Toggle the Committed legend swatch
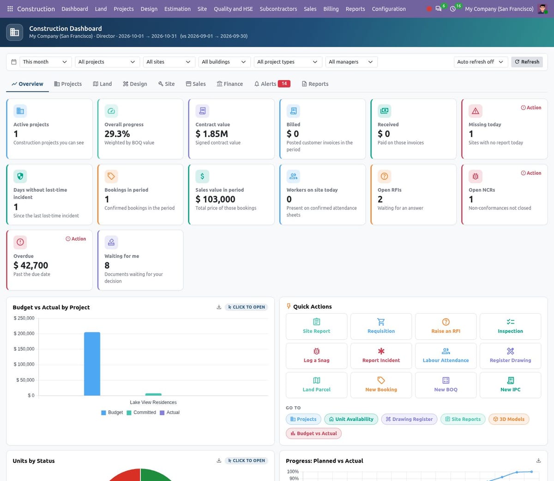The height and width of the screenshot is (481, 554). click(129, 413)
